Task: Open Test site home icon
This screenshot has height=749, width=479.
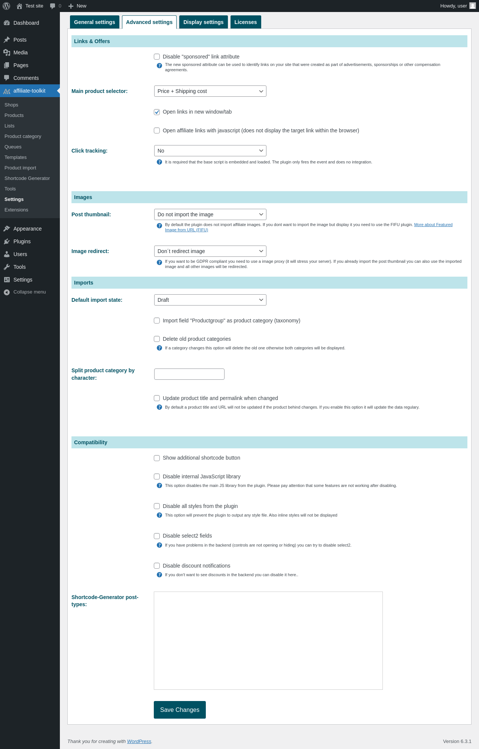Action: pyautogui.click(x=19, y=6)
